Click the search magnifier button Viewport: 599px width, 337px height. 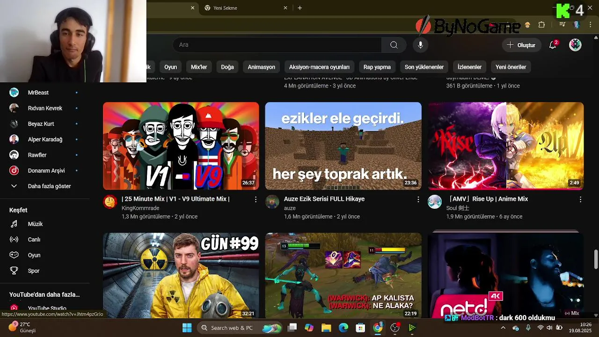pos(394,45)
